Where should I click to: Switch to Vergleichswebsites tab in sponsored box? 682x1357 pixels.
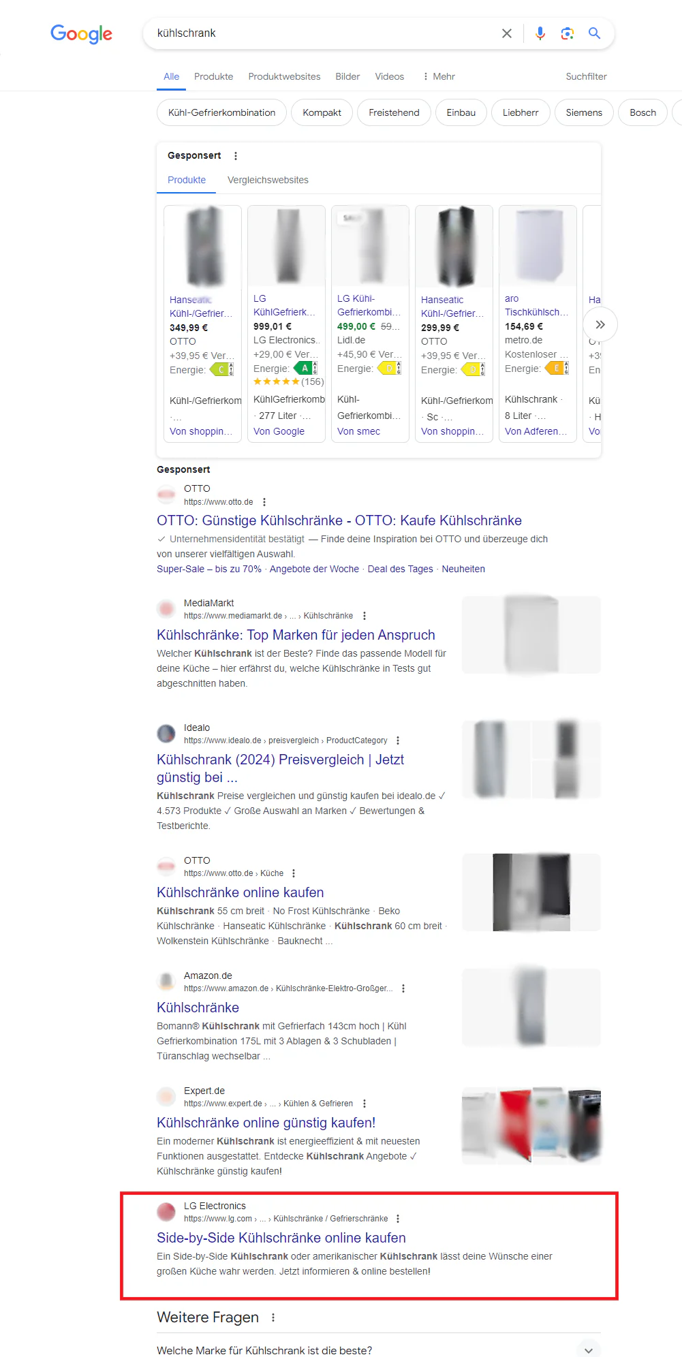tap(268, 180)
